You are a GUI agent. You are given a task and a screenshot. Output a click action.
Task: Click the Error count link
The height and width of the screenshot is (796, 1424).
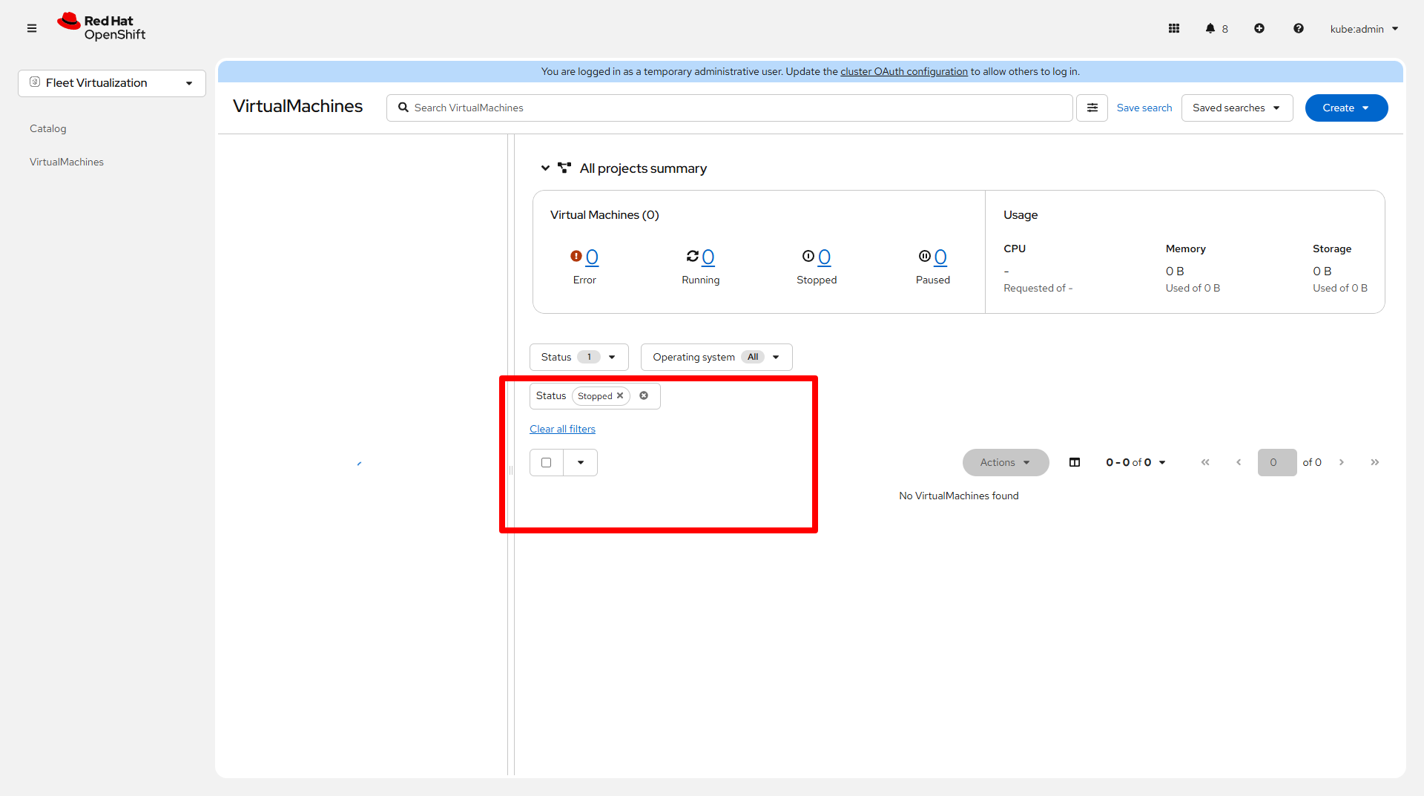point(592,257)
